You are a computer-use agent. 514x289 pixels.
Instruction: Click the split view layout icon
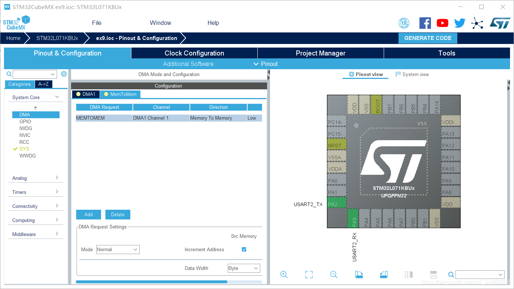pos(434,275)
